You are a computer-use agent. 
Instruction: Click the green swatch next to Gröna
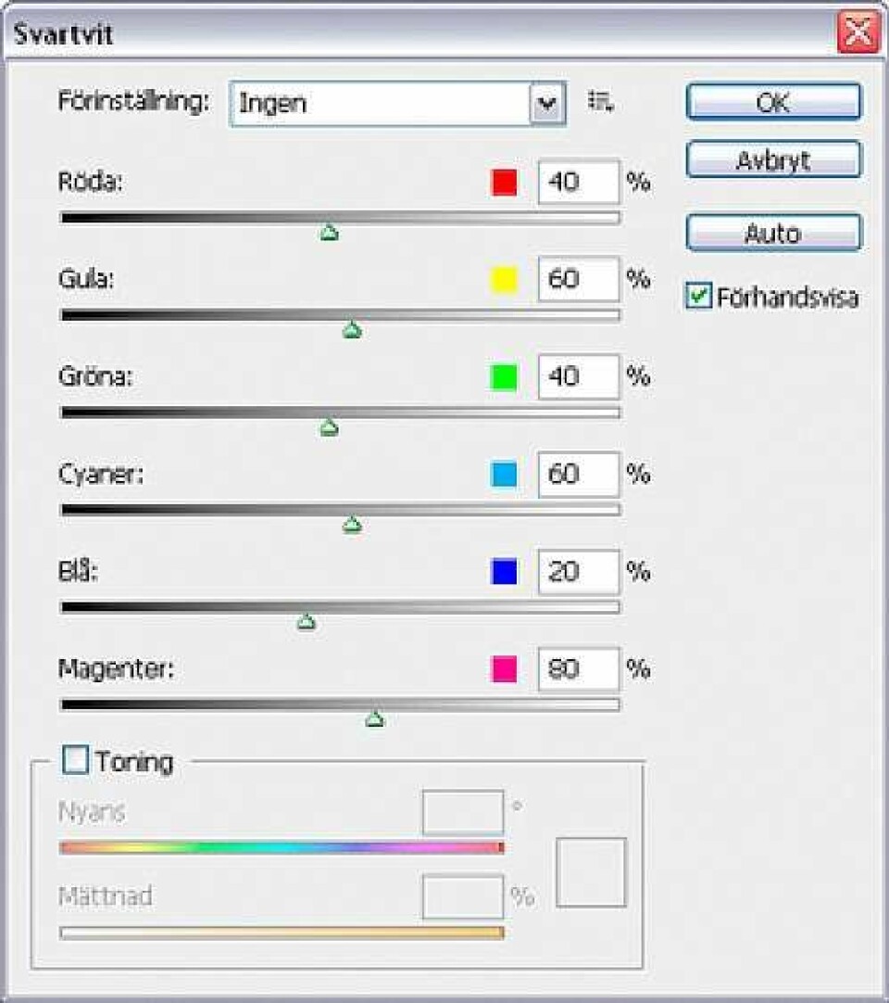pyautogui.click(x=504, y=376)
